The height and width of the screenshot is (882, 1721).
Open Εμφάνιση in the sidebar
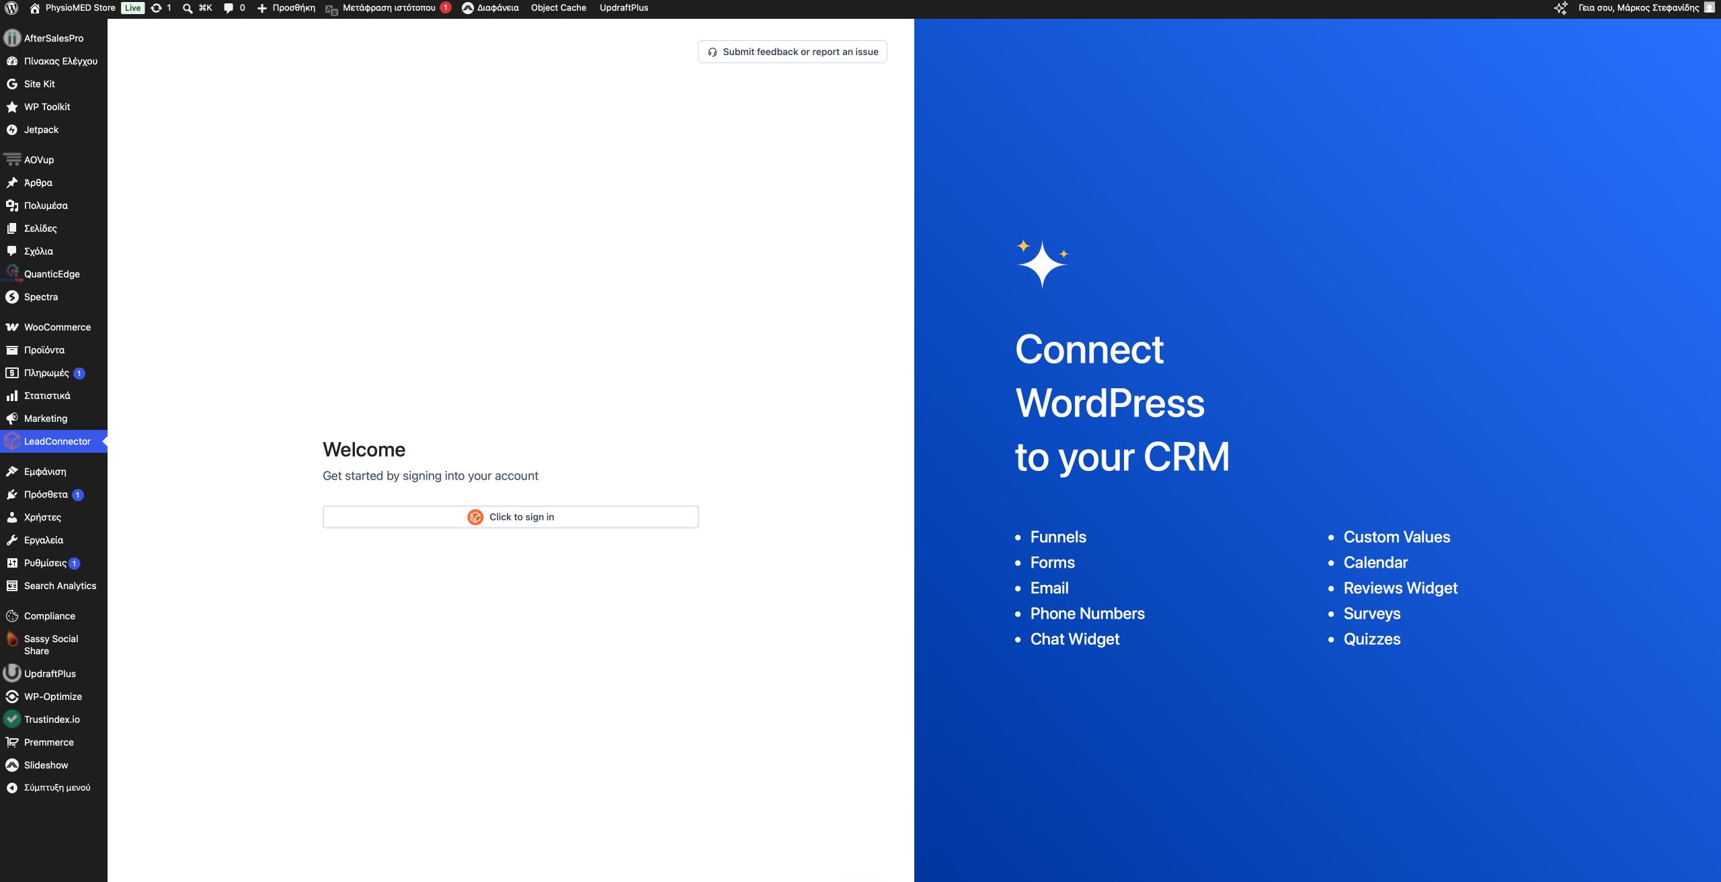click(x=54, y=472)
